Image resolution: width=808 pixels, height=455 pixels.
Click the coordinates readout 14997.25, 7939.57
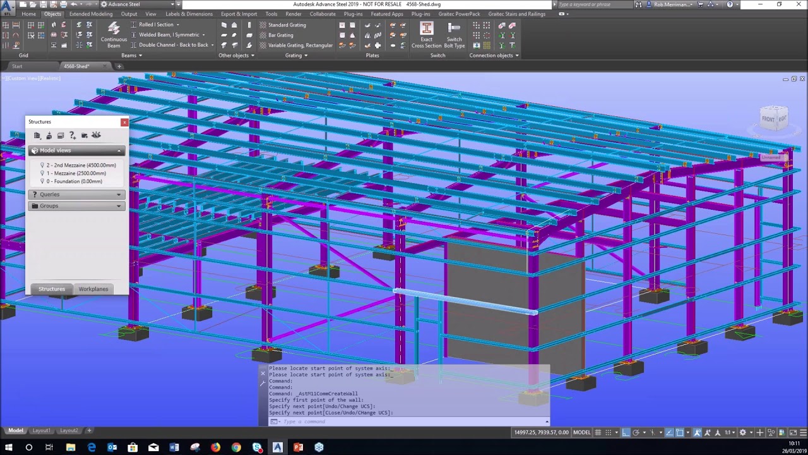[x=542, y=432]
